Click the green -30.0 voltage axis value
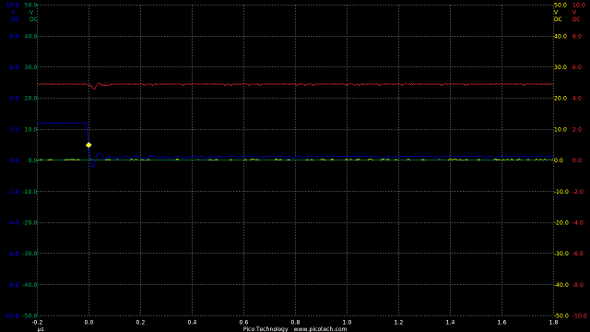The height and width of the screenshot is (332, 590). (x=30, y=254)
